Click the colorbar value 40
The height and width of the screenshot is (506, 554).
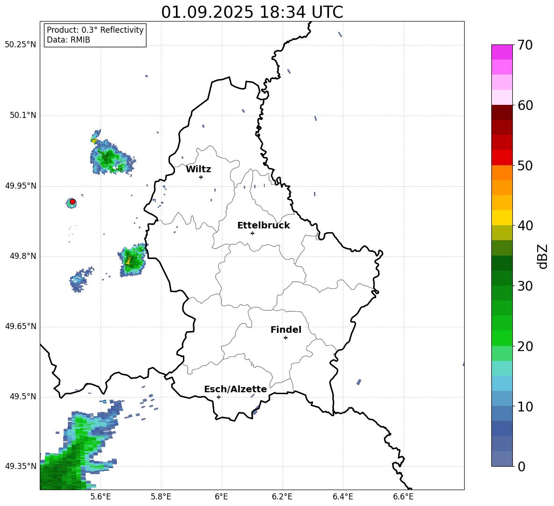coord(525,226)
